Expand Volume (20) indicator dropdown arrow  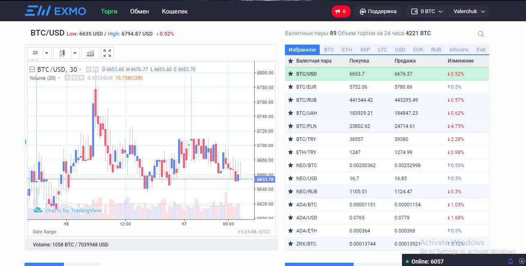click(59, 78)
